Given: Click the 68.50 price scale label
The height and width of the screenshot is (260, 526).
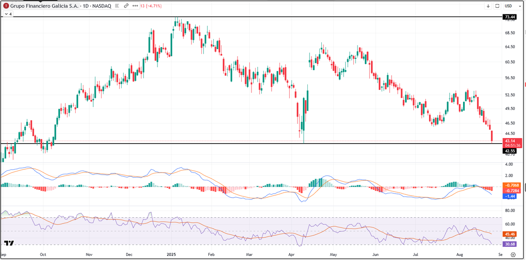Looking at the screenshot, I should coord(510,33).
